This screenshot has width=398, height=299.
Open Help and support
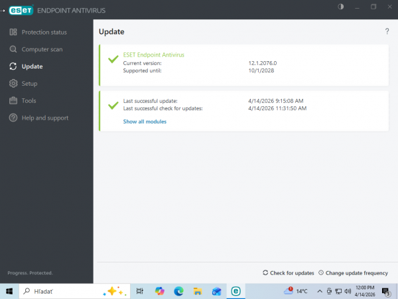45,118
